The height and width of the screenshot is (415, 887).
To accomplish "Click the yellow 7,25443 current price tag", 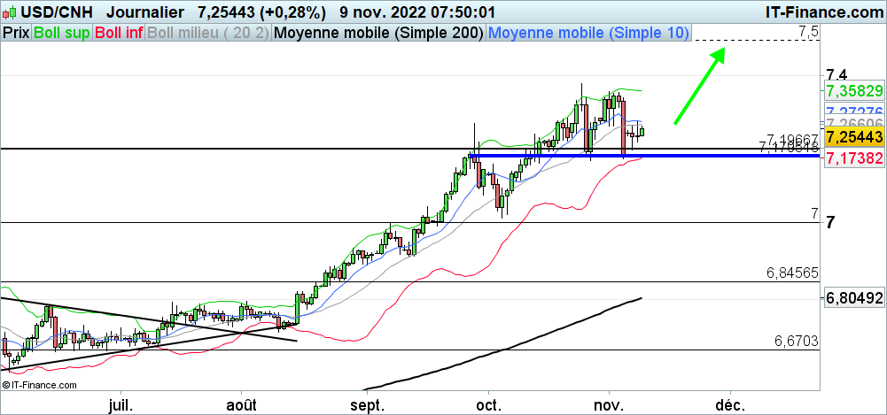I will pos(854,137).
